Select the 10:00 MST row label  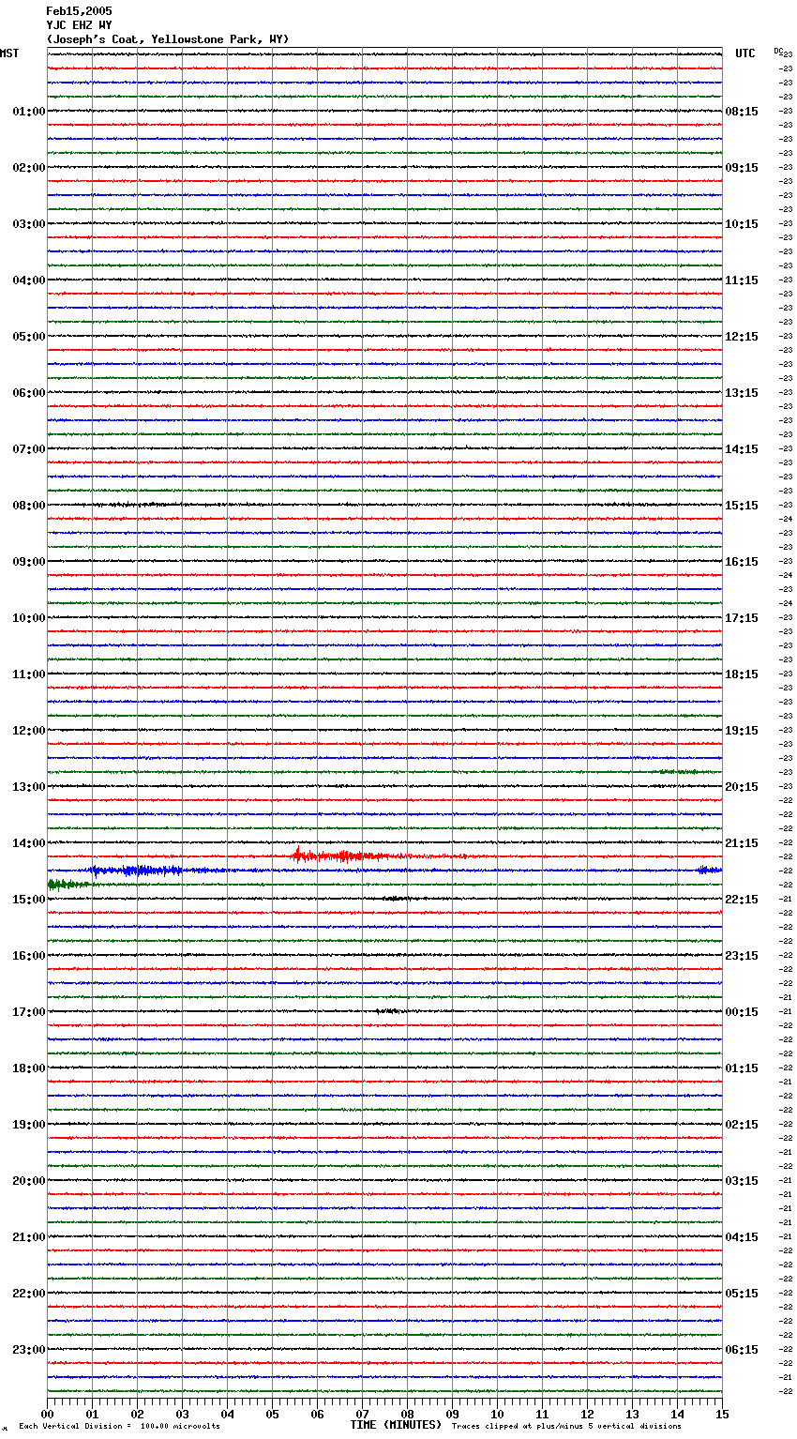tap(28, 618)
